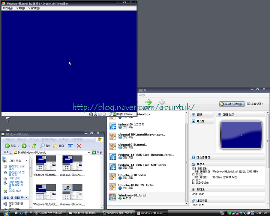The image size is (270, 216).
Task: Switch to Windows 작업 관리자 taskbar button
Action: point(118,213)
